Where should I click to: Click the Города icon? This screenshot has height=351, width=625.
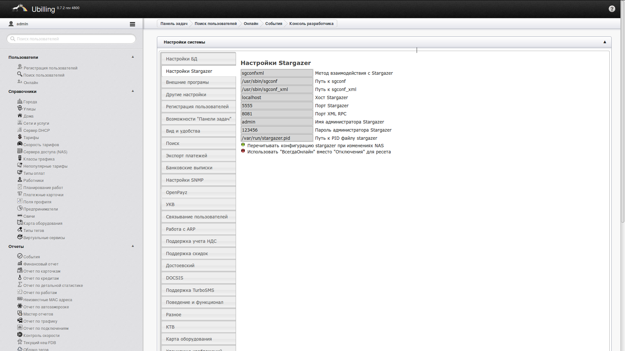coord(20,101)
